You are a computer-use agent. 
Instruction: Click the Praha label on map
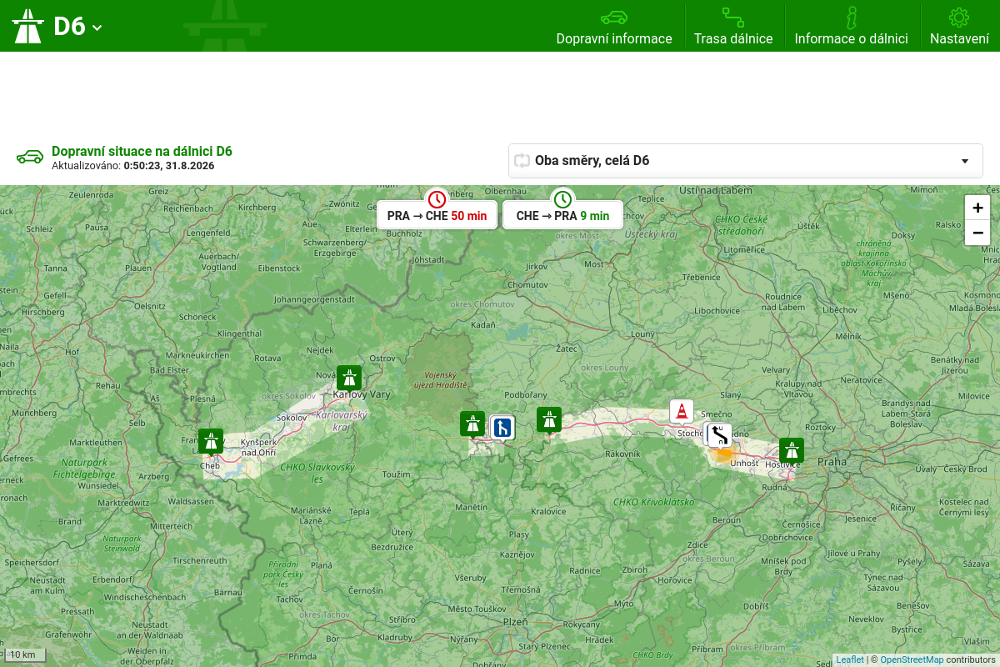pyautogui.click(x=832, y=461)
